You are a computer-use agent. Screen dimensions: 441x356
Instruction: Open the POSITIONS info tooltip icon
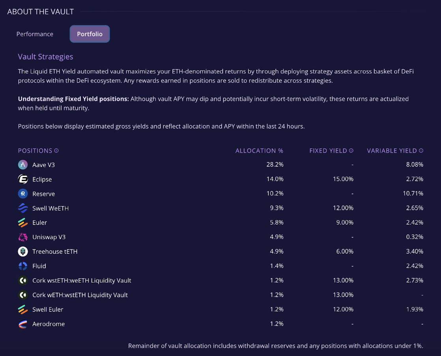56,150
